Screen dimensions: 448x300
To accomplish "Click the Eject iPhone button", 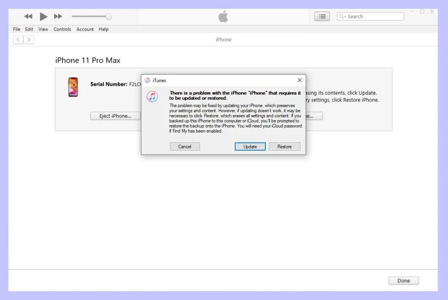I will click(x=115, y=116).
